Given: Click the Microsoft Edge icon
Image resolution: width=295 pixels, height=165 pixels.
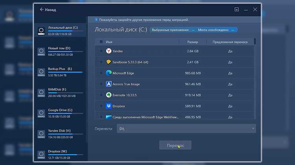Looking at the screenshot, I should click(x=109, y=73).
